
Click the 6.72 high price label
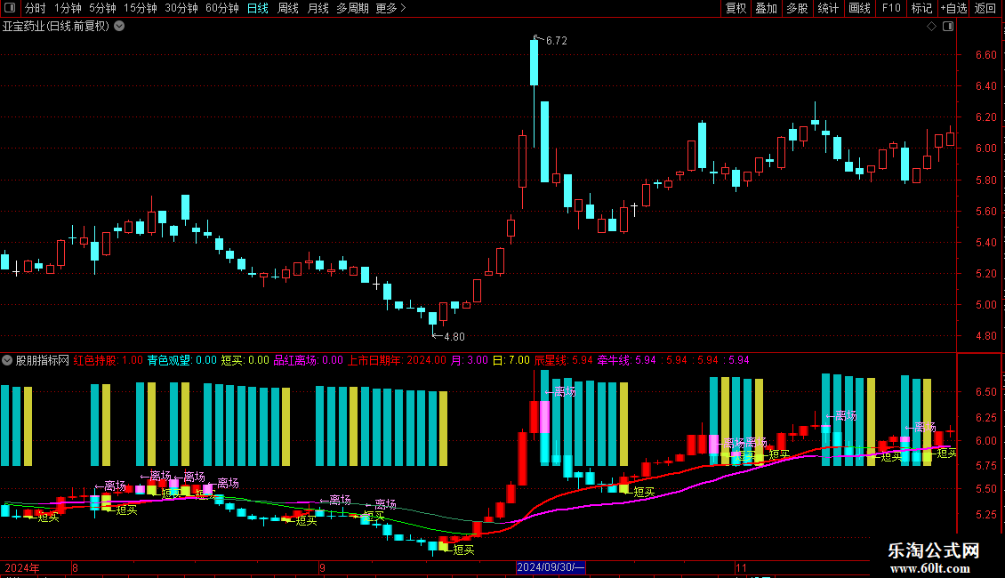click(x=557, y=41)
